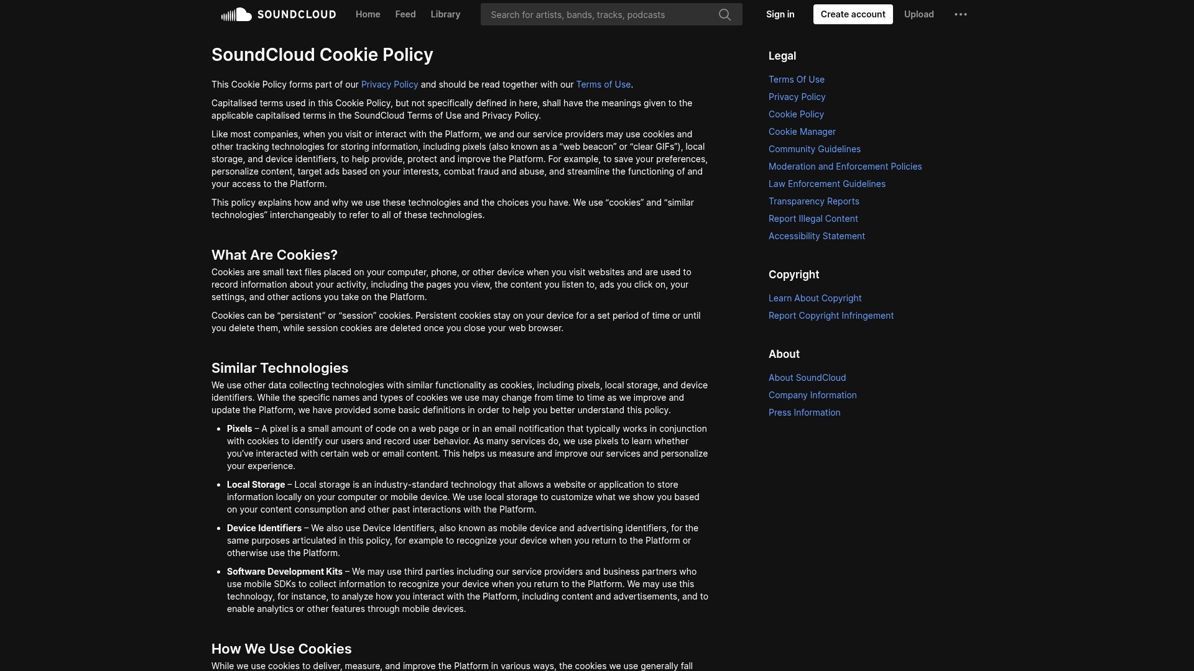
Task: Click the Upload nav item
Action: 919,14
